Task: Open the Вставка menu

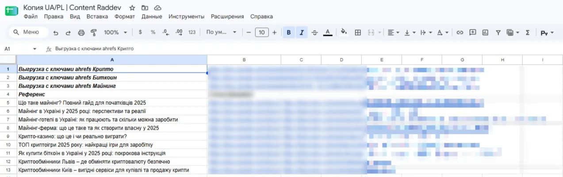Action: click(97, 16)
